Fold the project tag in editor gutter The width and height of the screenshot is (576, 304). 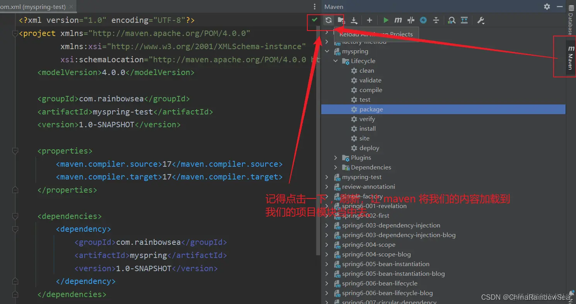[15, 33]
